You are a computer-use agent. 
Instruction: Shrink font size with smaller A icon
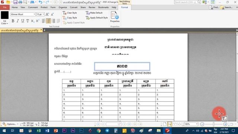click(x=52, y=14)
